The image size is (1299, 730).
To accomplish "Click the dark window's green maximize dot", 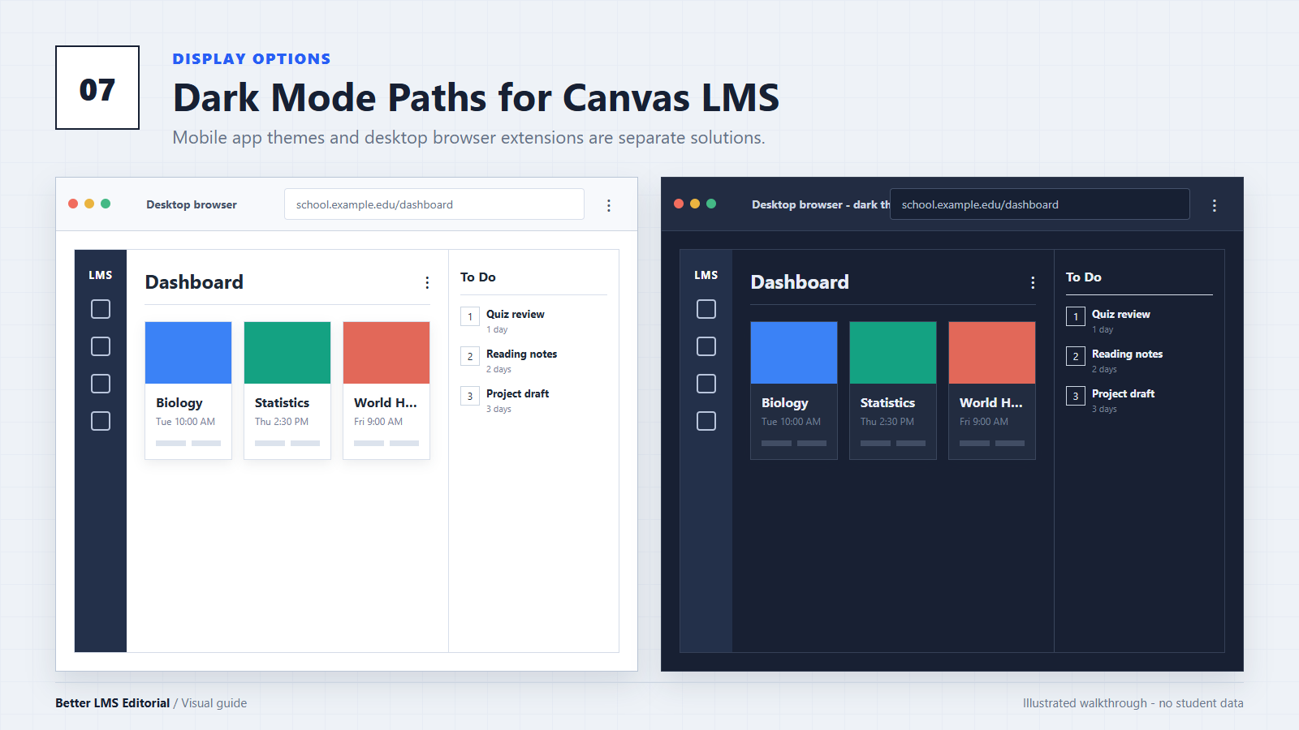I will [x=711, y=204].
